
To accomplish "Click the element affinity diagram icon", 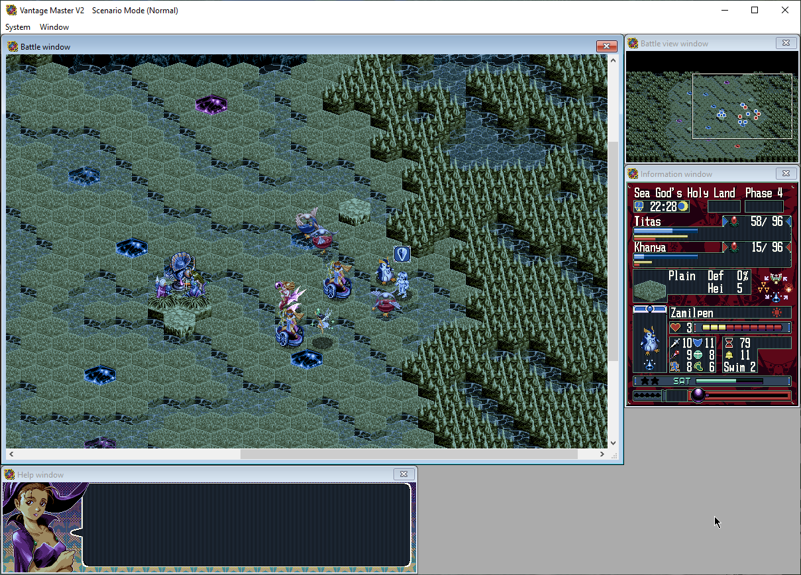I will [775, 287].
